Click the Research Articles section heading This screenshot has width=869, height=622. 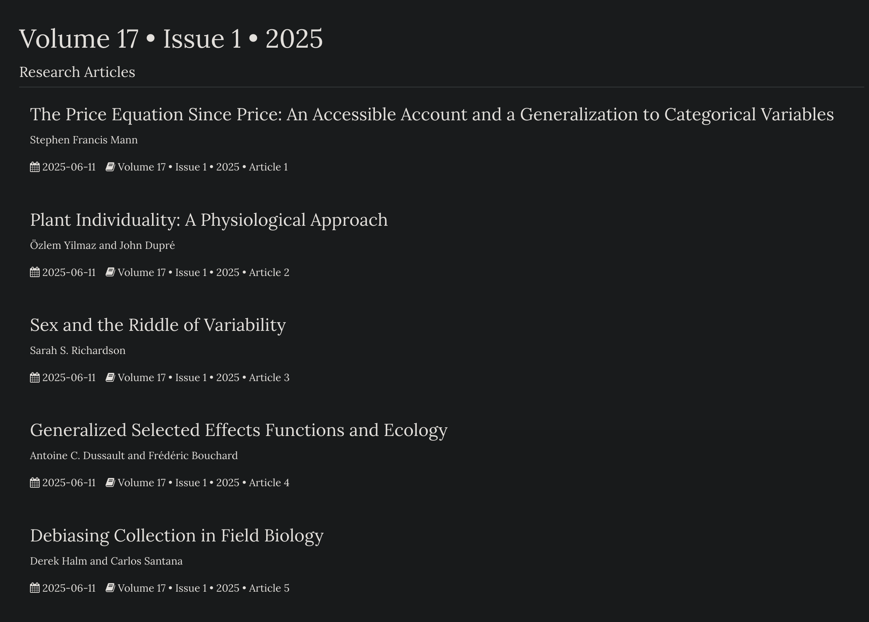click(x=77, y=72)
